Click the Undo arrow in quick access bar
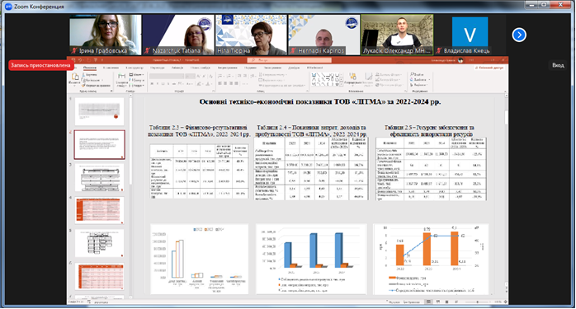 coord(80,60)
